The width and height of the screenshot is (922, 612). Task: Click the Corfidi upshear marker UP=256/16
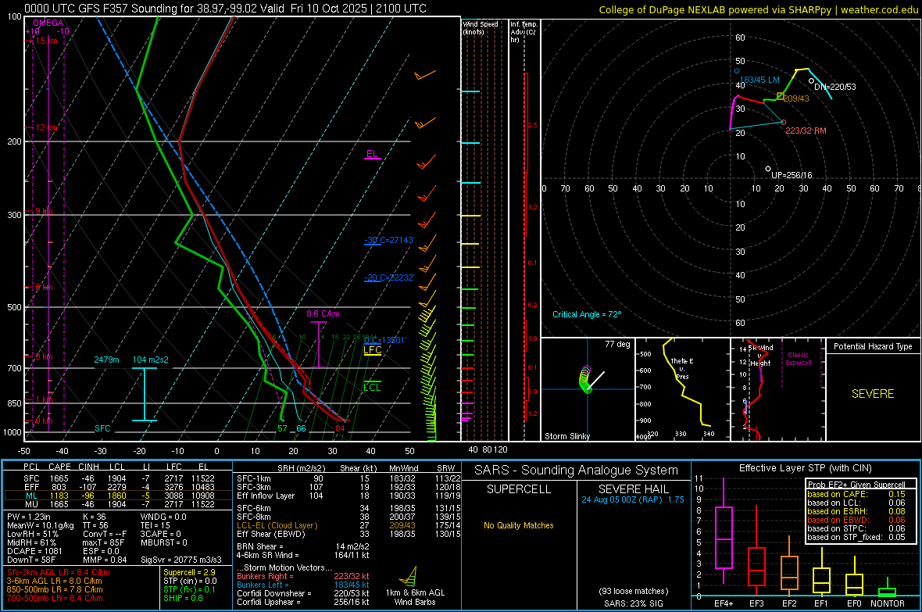[768, 169]
